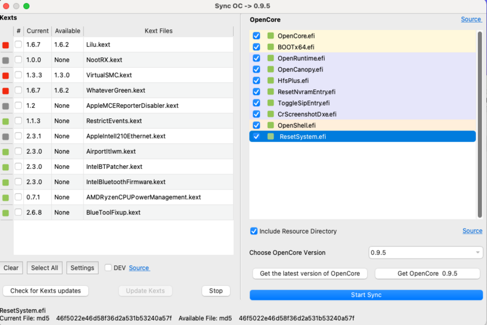Tick the checkbox for WhateverGreen.kext
Image resolution: width=487 pixels, height=325 pixels.
click(x=18, y=91)
